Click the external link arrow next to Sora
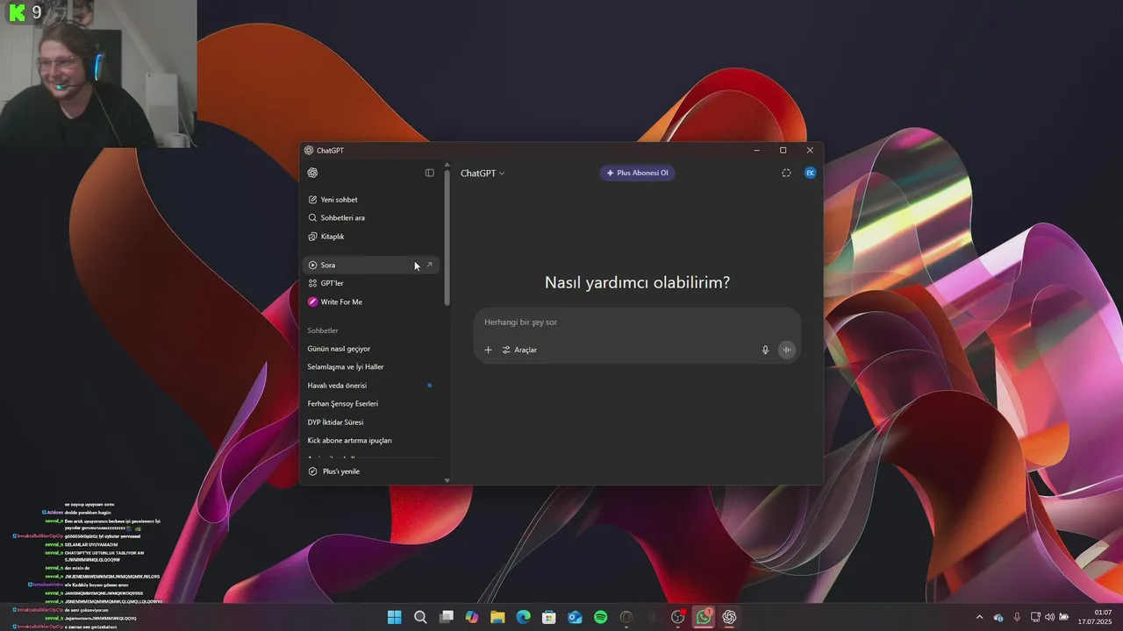This screenshot has height=631, width=1123. 429,265
